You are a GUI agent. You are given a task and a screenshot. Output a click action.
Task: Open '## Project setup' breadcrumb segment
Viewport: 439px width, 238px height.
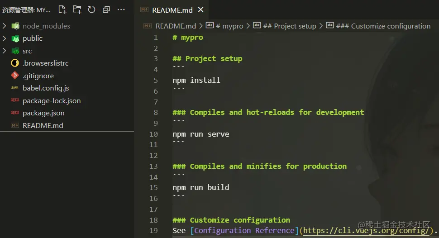(290, 26)
